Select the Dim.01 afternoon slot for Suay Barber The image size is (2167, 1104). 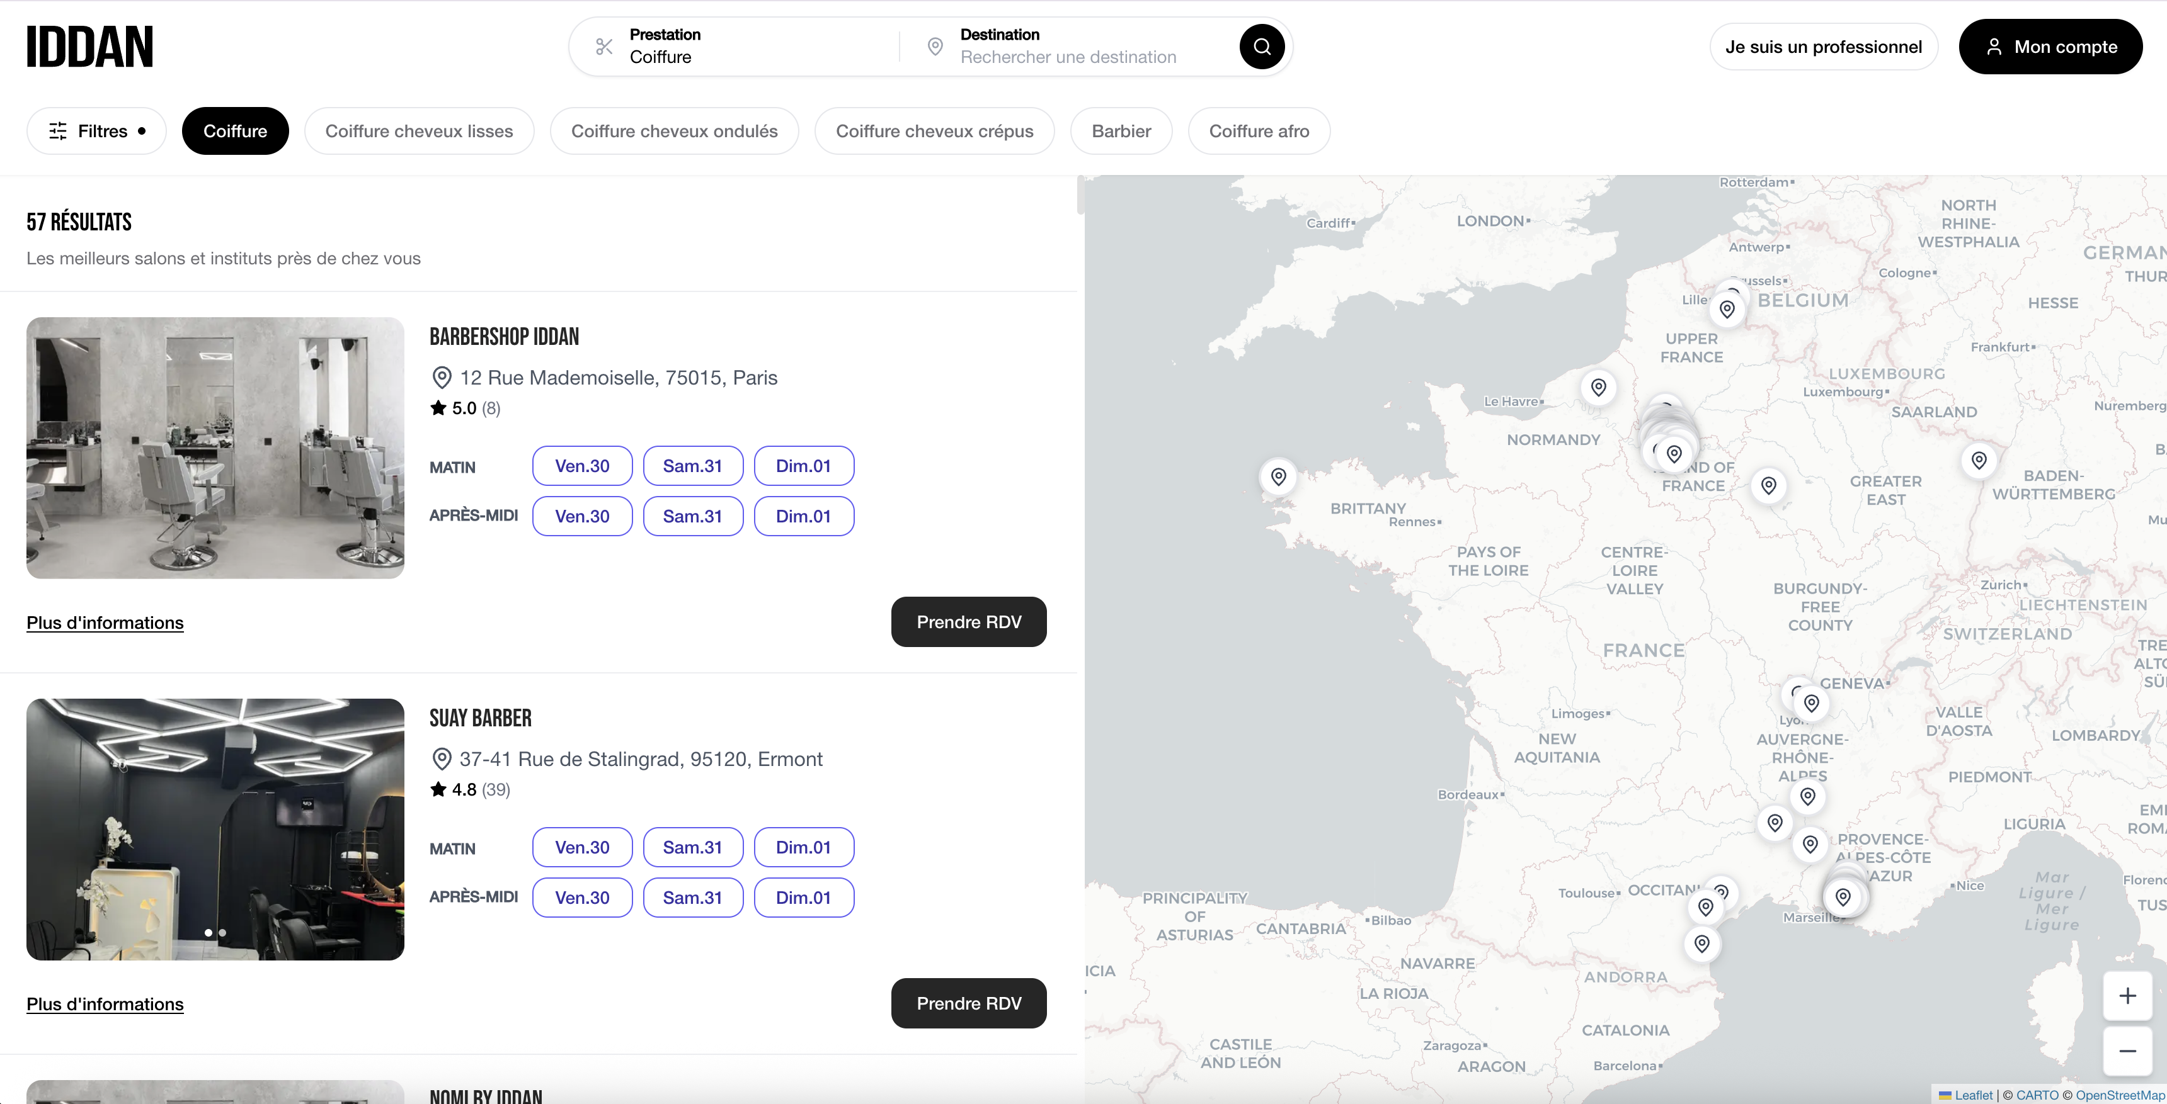click(x=803, y=897)
